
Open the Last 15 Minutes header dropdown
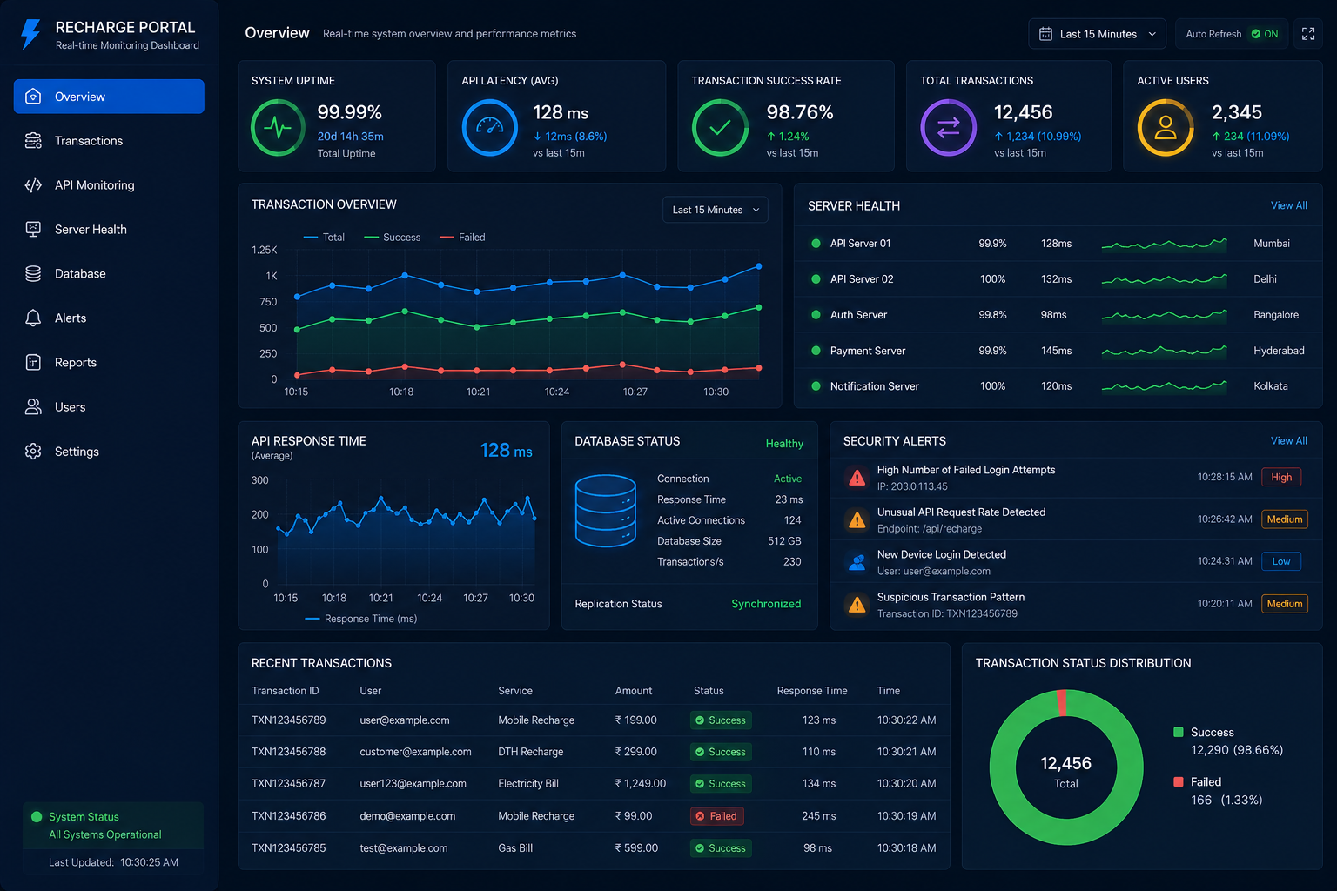(1097, 34)
